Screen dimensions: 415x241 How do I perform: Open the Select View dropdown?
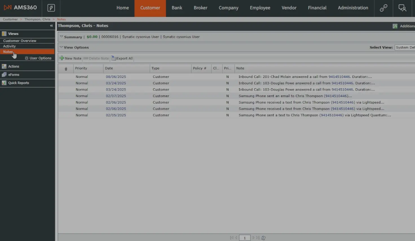[x=405, y=47]
